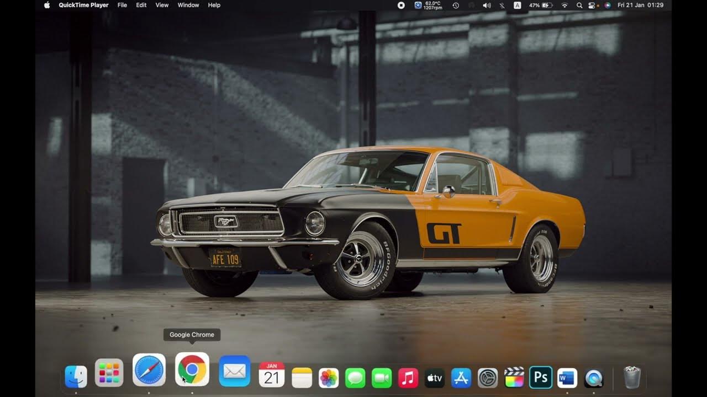Image resolution: width=707 pixels, height=397 pixels.
Task: Launch Photoshop from the Dock
Action: tap(541, 378)
